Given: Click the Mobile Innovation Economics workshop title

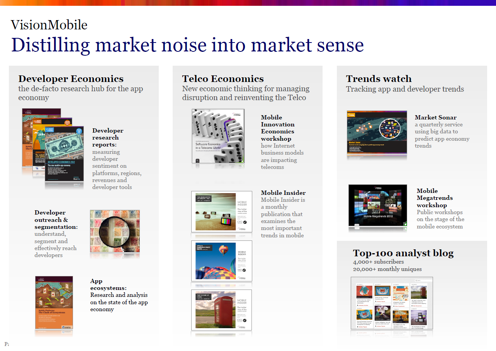Looking at the screenshot, I should (277, 128).
